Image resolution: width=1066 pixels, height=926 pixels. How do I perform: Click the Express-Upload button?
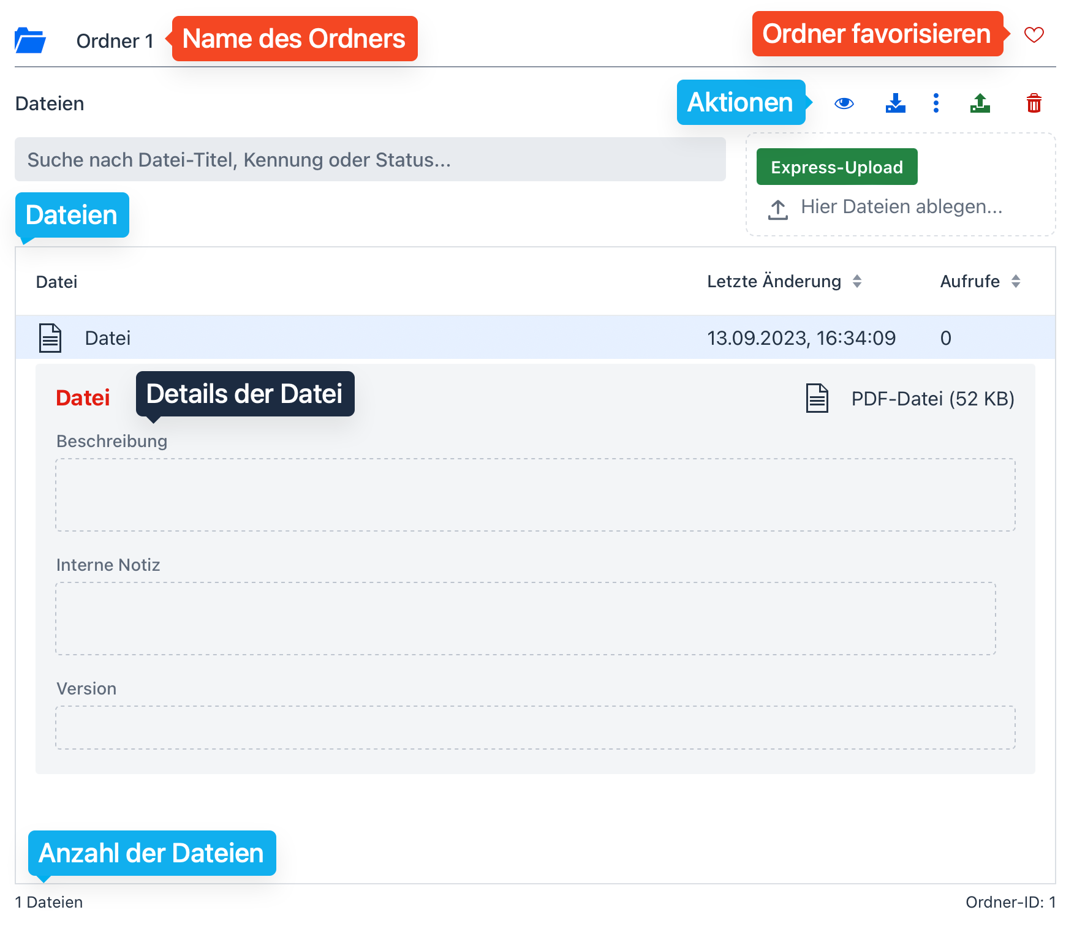click(836, 167)
